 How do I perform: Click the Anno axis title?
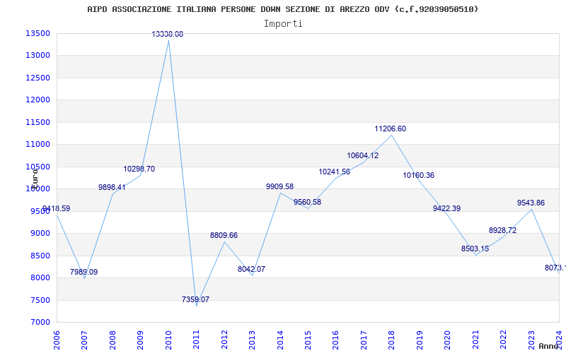click(x=548, y=346)
